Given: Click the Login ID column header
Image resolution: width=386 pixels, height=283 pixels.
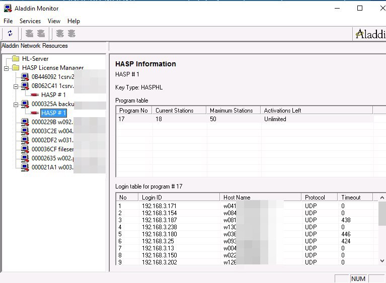Looking at the screenshot, I should tap(179, 197).
